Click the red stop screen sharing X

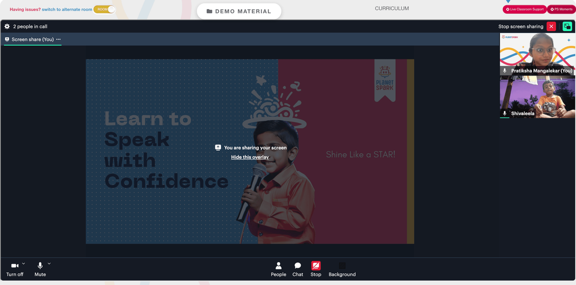pos(551,26)
